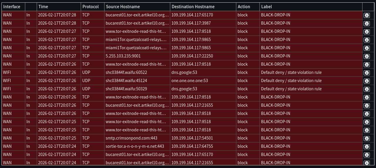Open info for 20:07:26 destination port 21655 row
Screen dimensions: 376x168
pyautogui.click(x=366, y=106)
